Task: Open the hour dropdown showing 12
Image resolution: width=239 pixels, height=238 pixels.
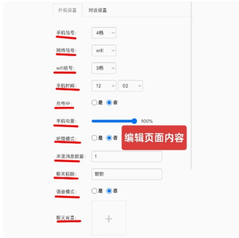Action: [104, 86]
